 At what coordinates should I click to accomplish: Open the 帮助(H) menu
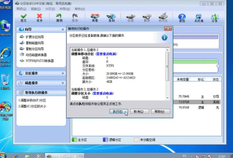tap(80, 9)
